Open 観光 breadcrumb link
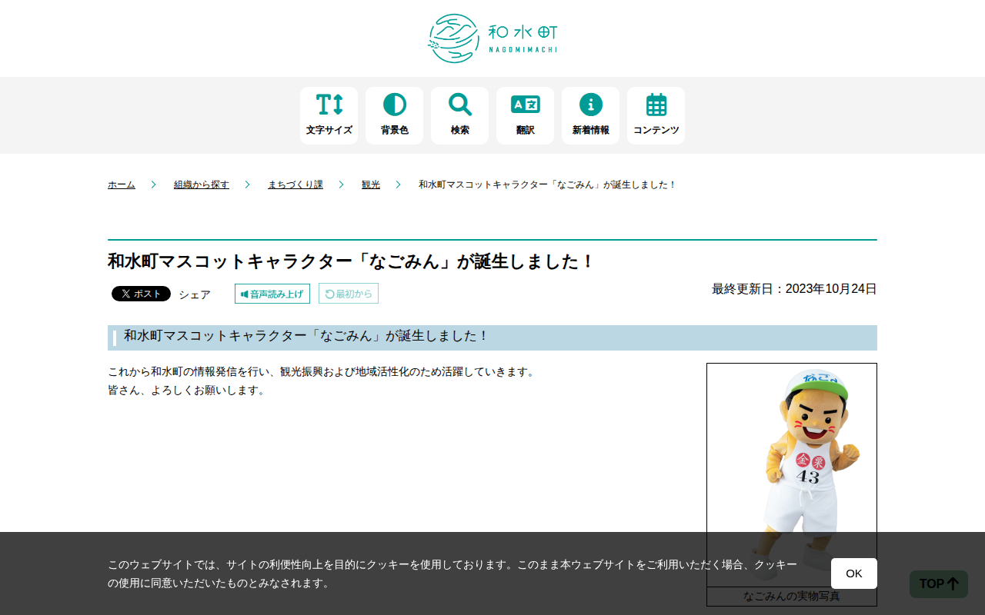Image resolution: width=985 pixels, height=615 pixels. click(x=371, y=184)
